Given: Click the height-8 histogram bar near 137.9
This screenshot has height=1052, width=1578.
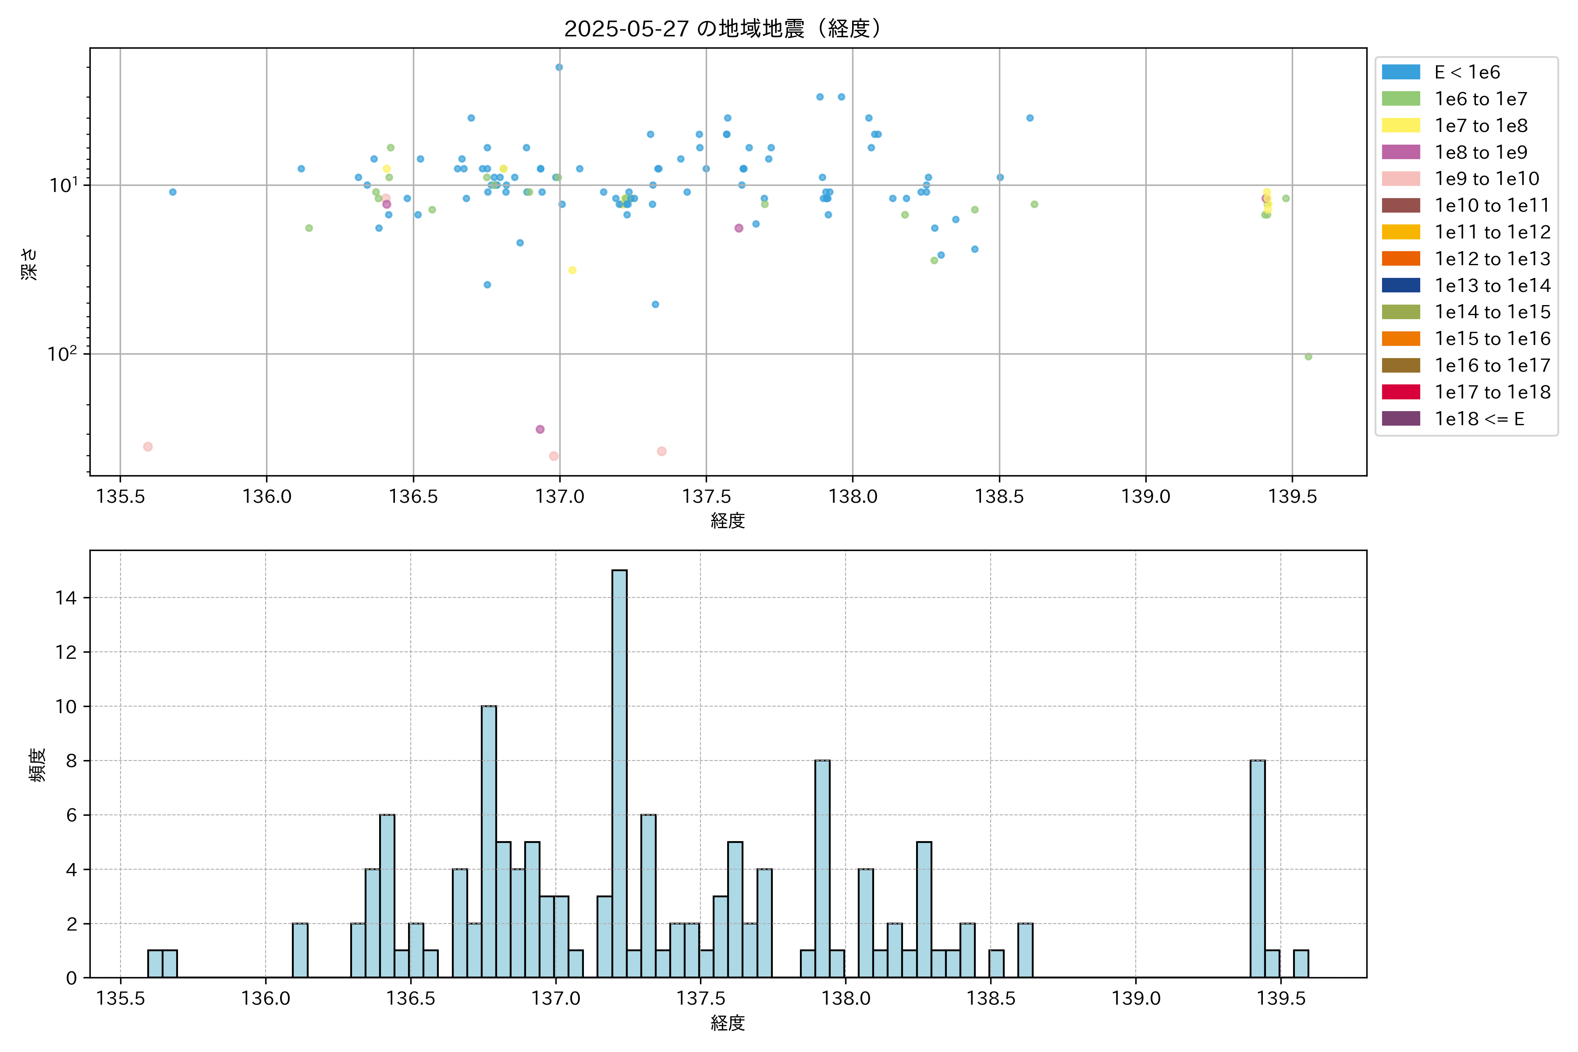Looking at the screenshot, I should pyautogui.click(x=822, y=868).
